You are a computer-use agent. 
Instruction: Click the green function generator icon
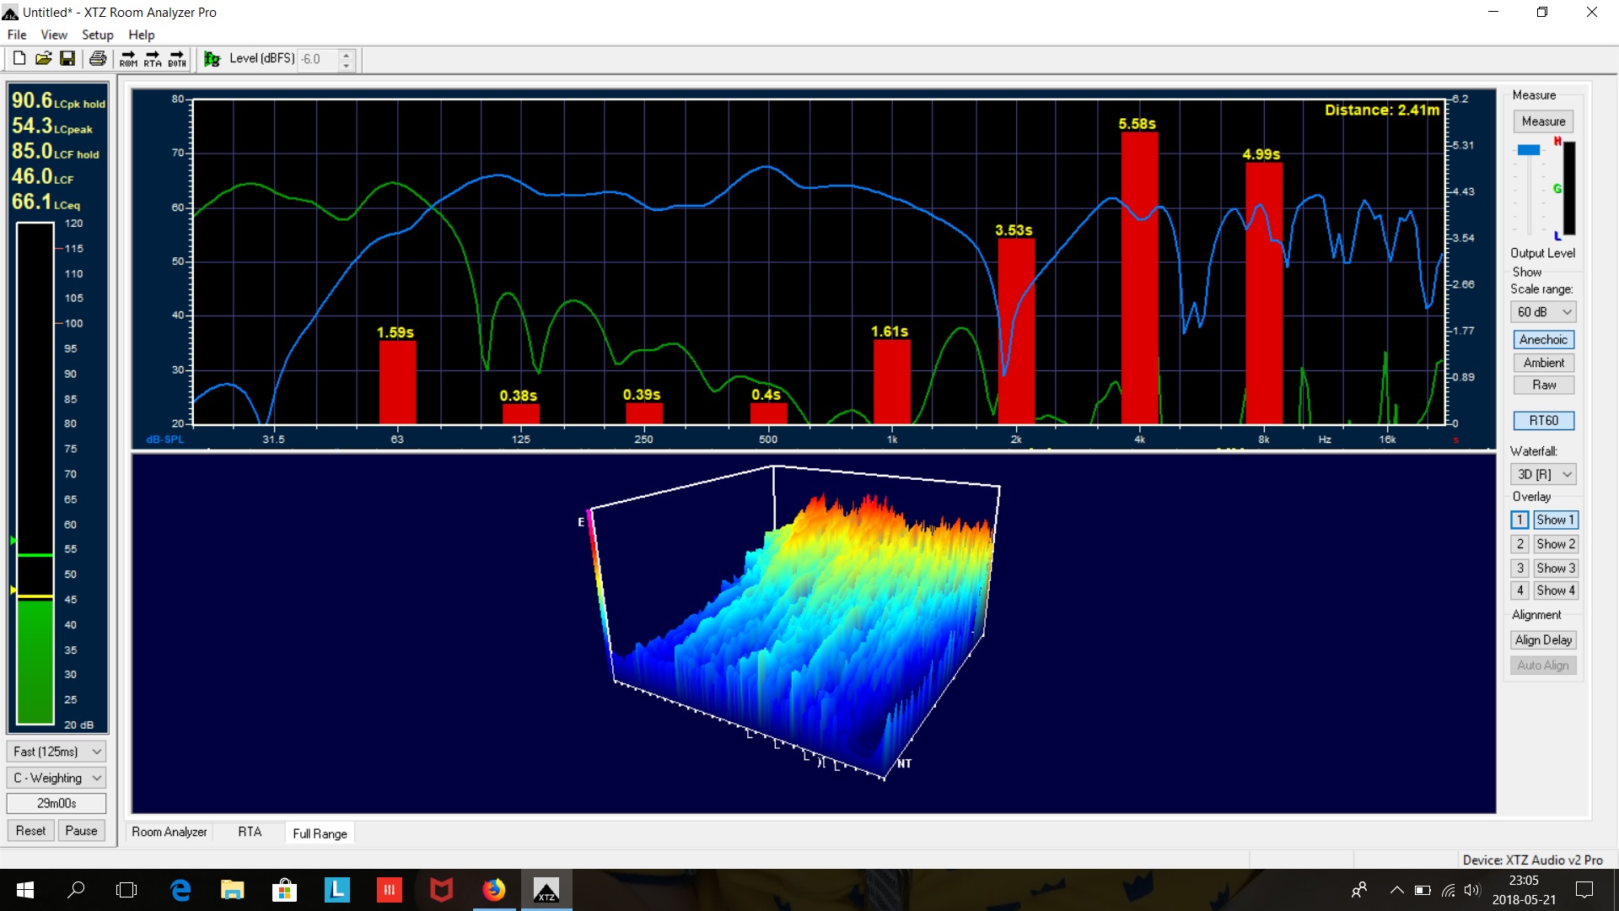pyautogui.click(x=212, y=59)
